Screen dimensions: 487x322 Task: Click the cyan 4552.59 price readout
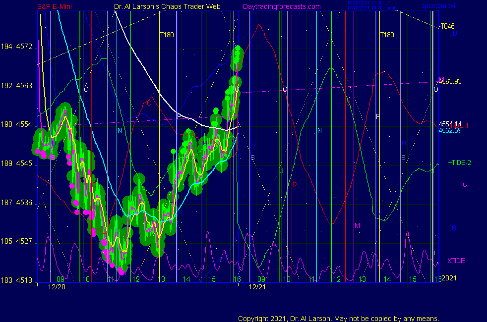pyautogui.click(x=450, y=130)
